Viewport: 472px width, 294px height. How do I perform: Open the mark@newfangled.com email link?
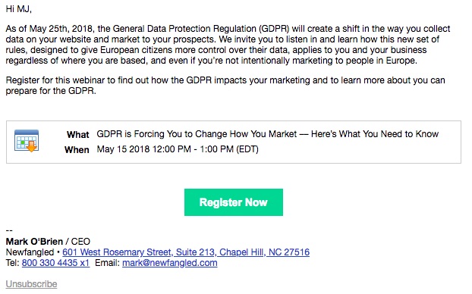169,263
